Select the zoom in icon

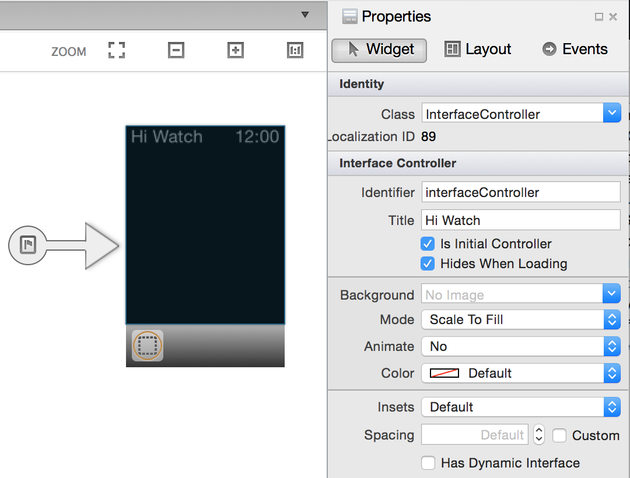click(236, 50)
